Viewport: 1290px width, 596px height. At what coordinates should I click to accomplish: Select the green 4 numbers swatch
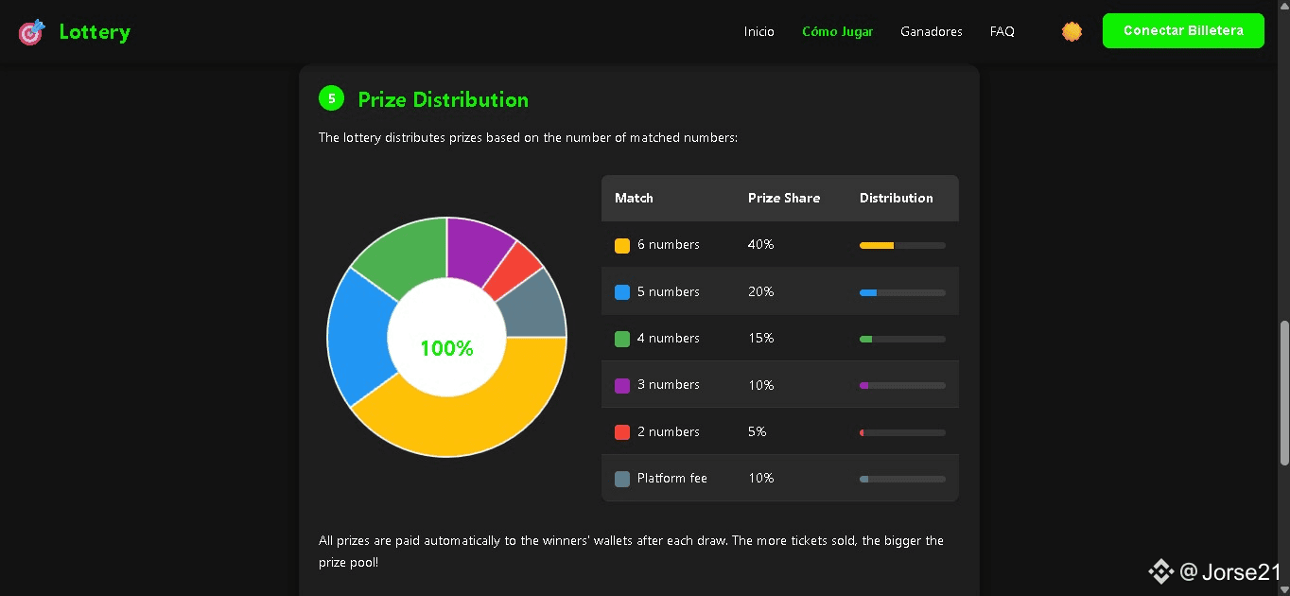click(622, 339)
